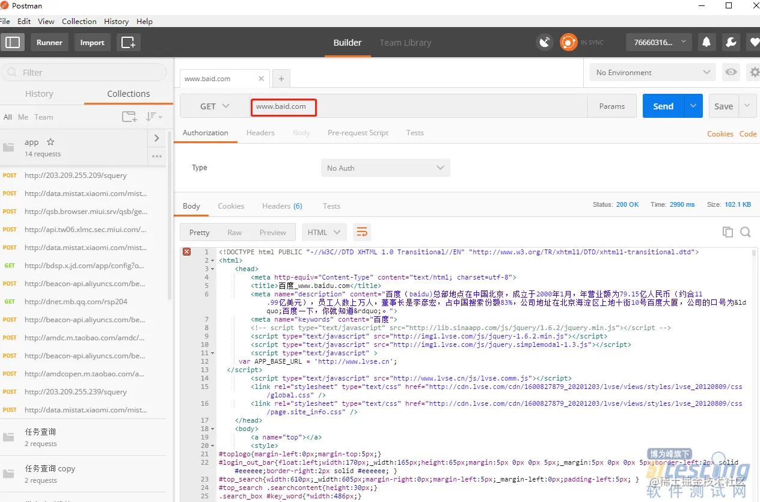Screen dimensions: 760x502
Task: Open the Help menu
Action: click(144, 21)
